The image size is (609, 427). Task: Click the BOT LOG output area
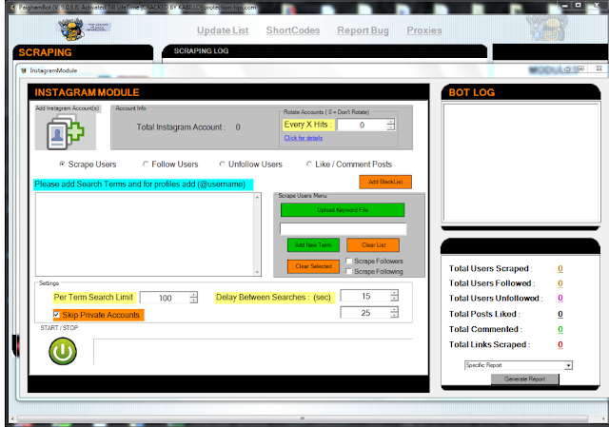pyautogui.click(x=521, y=163)
